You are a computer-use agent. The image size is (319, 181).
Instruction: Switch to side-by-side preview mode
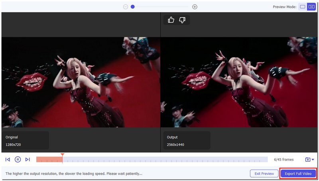311,7
